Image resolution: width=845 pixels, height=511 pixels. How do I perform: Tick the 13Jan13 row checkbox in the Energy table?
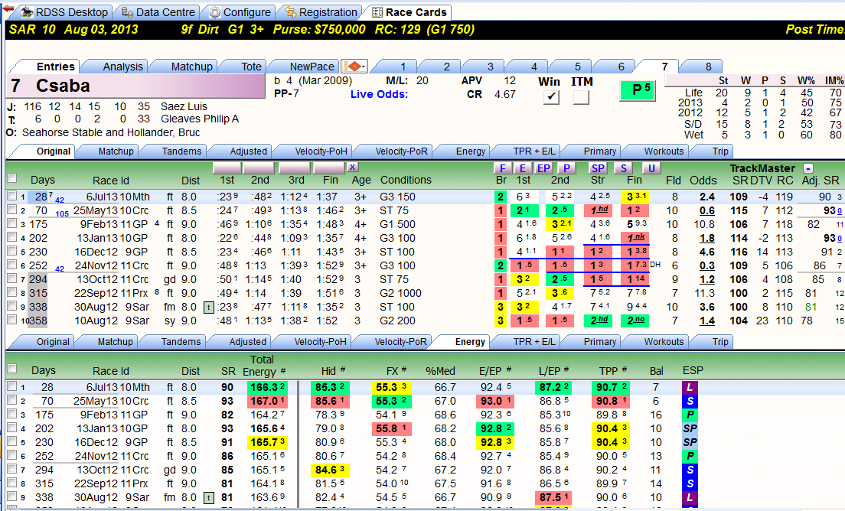pyautogui.click(x=11, y=428)
